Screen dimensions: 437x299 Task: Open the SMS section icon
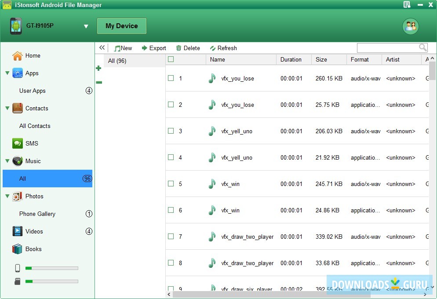coord(17,143)
